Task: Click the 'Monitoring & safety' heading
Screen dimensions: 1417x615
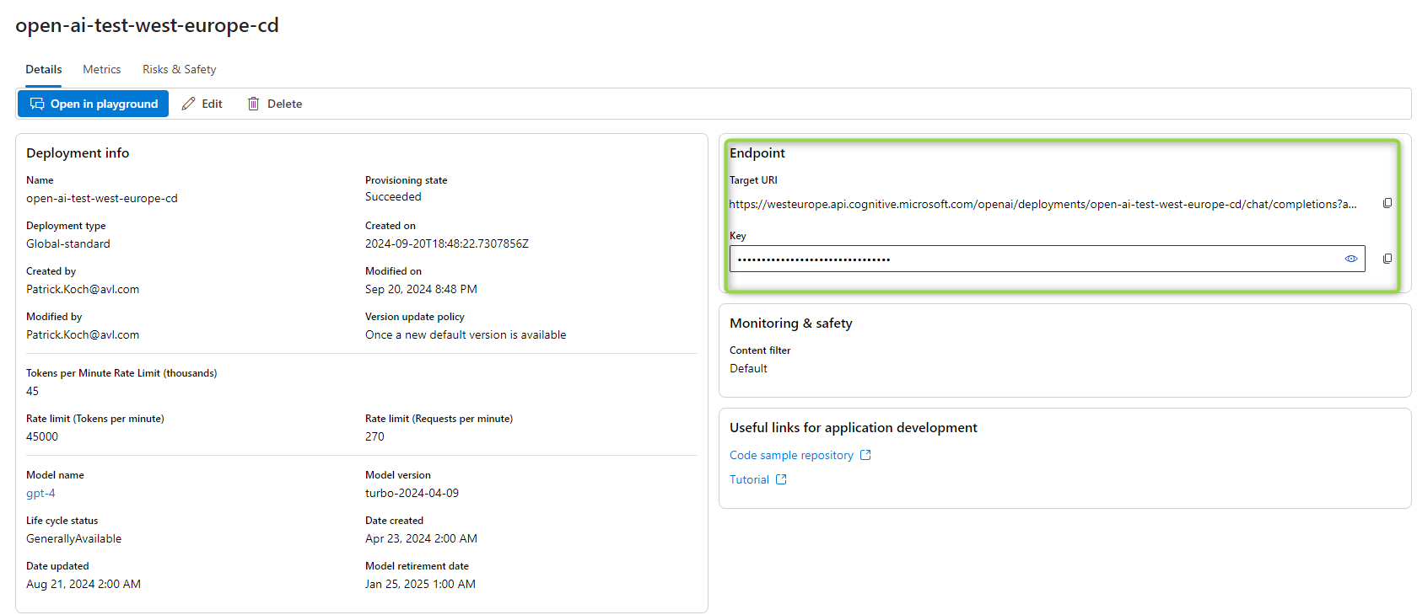Action: pos(791,323)
